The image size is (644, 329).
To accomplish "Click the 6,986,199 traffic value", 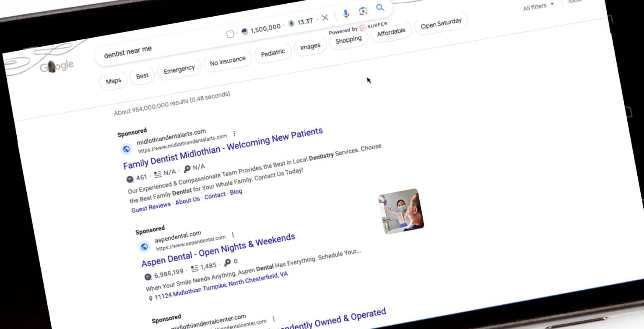I will coord(169,273).
